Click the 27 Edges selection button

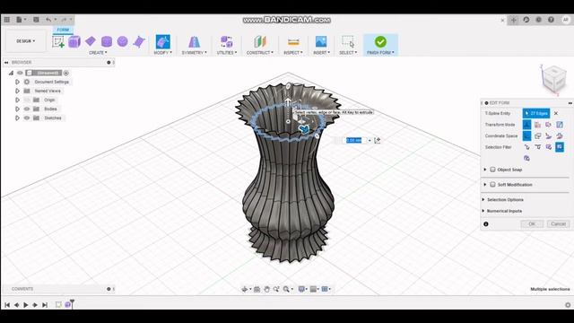(x=536, y=114)
